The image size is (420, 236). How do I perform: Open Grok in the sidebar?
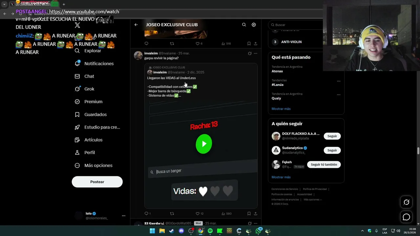[x=84, y=89]
